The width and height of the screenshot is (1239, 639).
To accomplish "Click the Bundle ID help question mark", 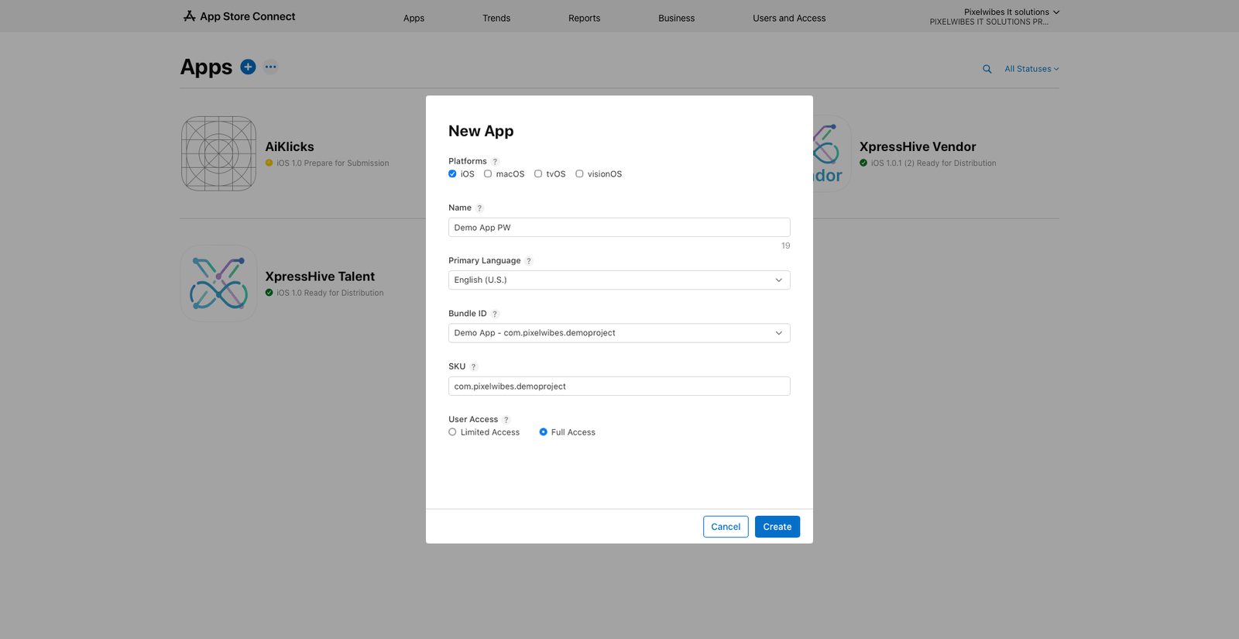I will [x=496, y=314].
